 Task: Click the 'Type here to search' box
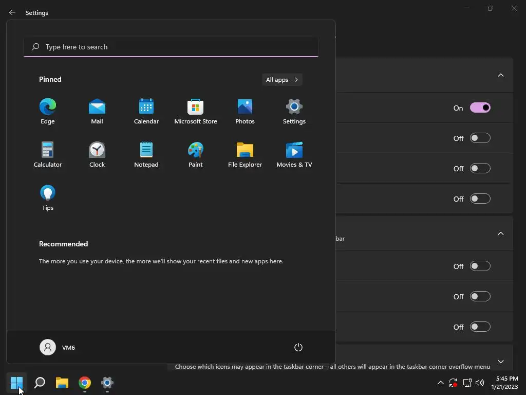coord(171,47)
